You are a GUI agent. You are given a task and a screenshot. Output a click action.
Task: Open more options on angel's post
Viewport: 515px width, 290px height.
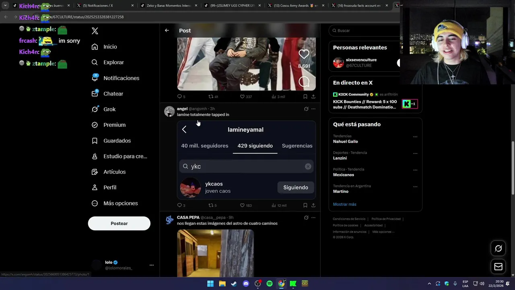[313, 109]
